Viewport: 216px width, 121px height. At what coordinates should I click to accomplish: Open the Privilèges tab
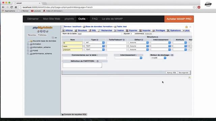tap(159, 31)
